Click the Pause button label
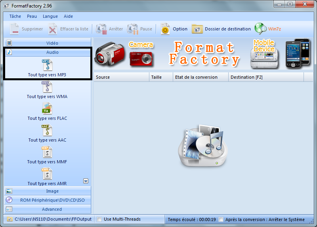The image size is (317, 227). coord(146,29)
